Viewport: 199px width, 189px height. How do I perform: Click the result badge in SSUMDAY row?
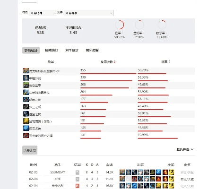tap(78, 172)
